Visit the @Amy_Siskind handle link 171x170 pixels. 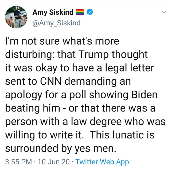pyautogui.click(x=56, y=23)
